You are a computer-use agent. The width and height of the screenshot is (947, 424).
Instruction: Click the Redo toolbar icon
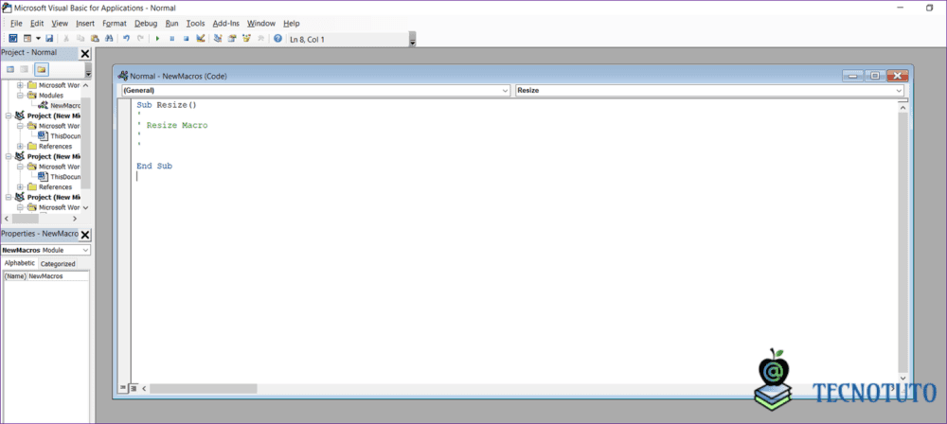click(140, 38)
